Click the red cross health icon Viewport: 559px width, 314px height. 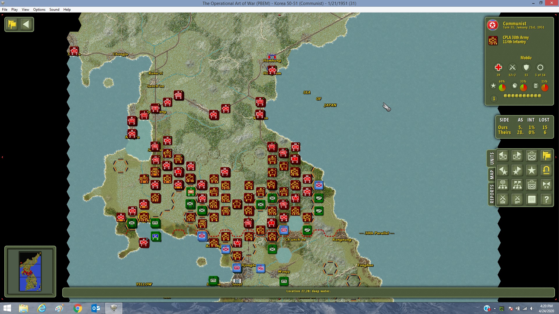[x=498, y=68]
